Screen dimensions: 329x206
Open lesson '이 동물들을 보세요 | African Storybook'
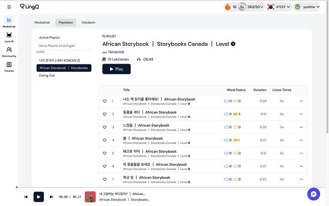tap(155, 164)
